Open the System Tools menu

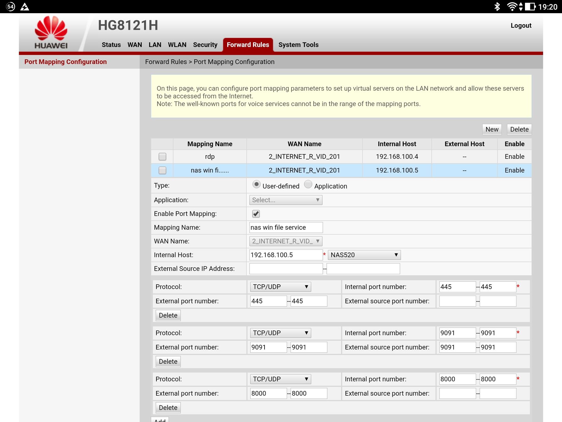point(298,45)
